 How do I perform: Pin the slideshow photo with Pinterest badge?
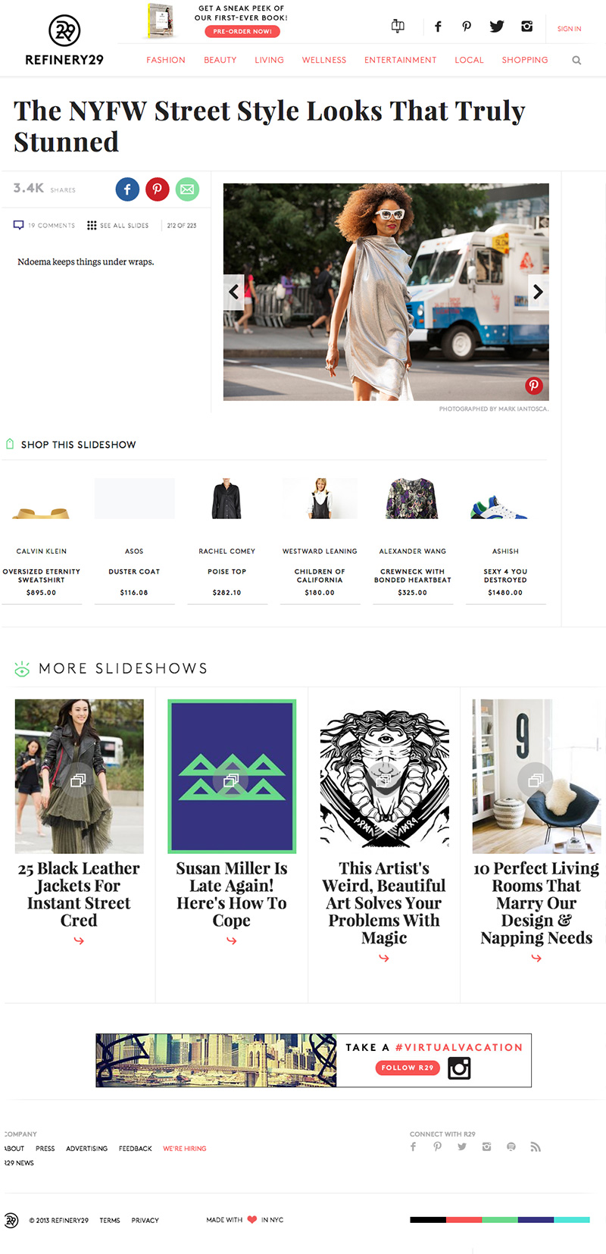click(x=534, y=385)
